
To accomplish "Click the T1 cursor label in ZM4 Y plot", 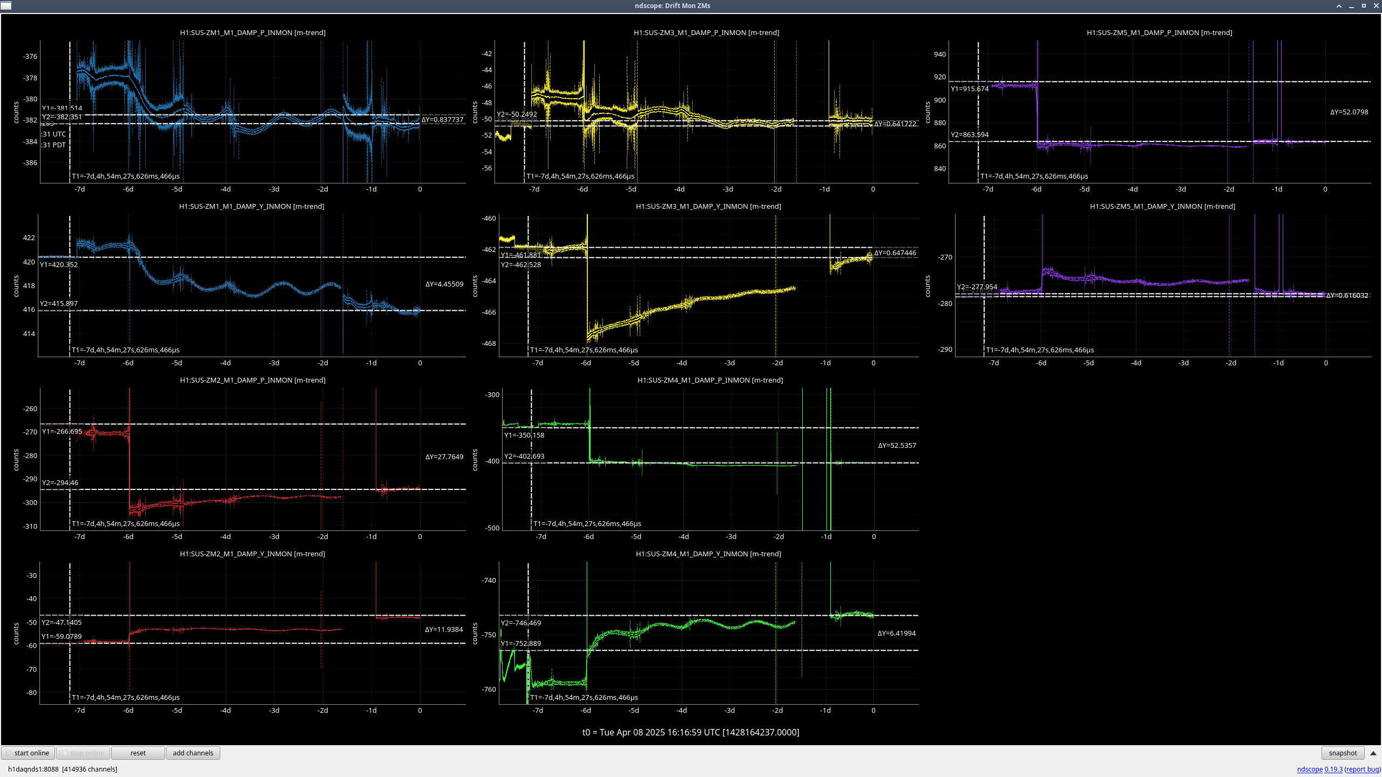I will coord(584,697).
